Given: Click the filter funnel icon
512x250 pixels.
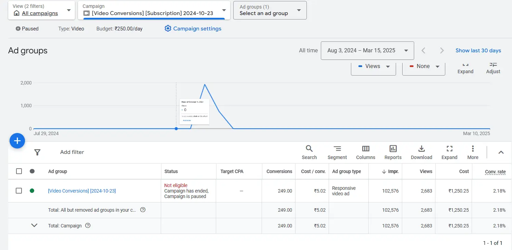Looking at the screenshot, I should [38, 152].
